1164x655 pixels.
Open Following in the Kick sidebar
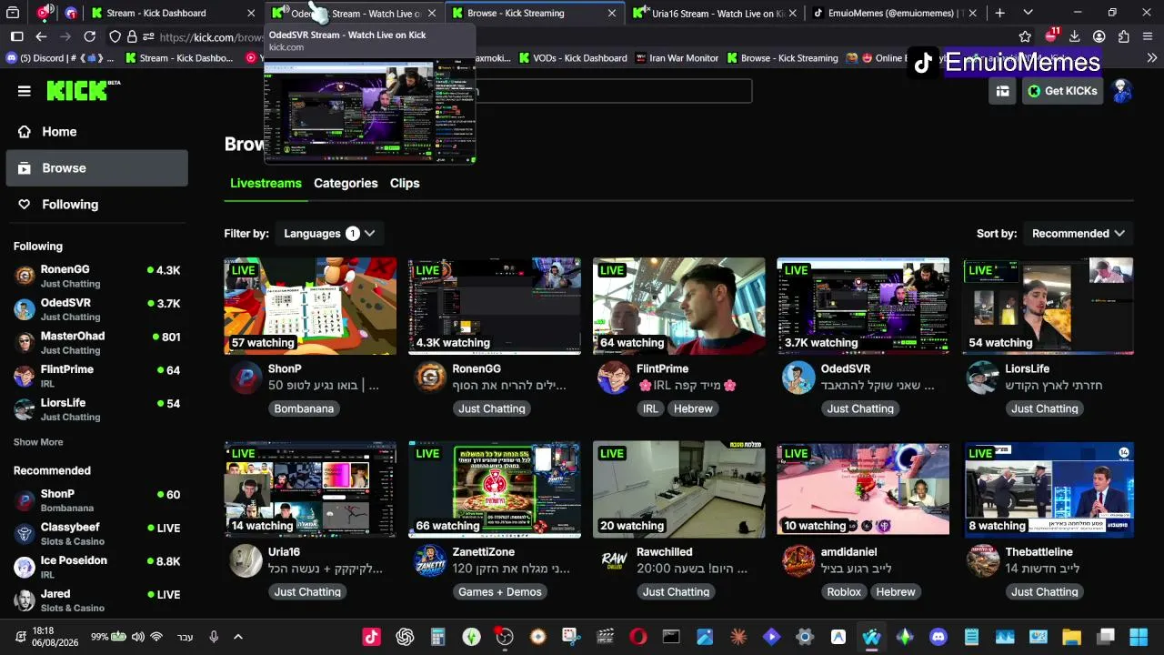pos(96,205)
